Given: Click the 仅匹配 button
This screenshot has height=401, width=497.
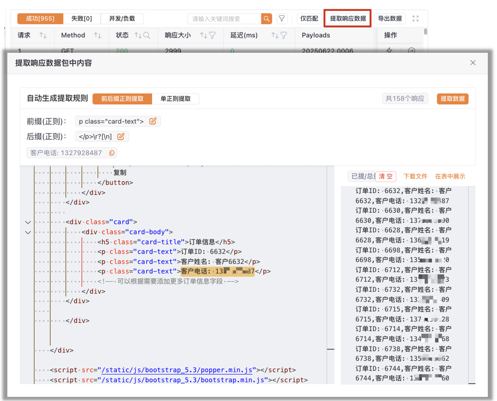Looking at the screenshot, I should click(309, 19).
